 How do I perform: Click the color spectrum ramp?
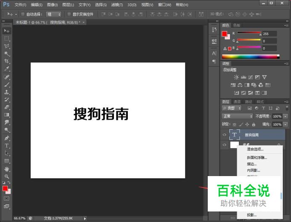[251, 56]
